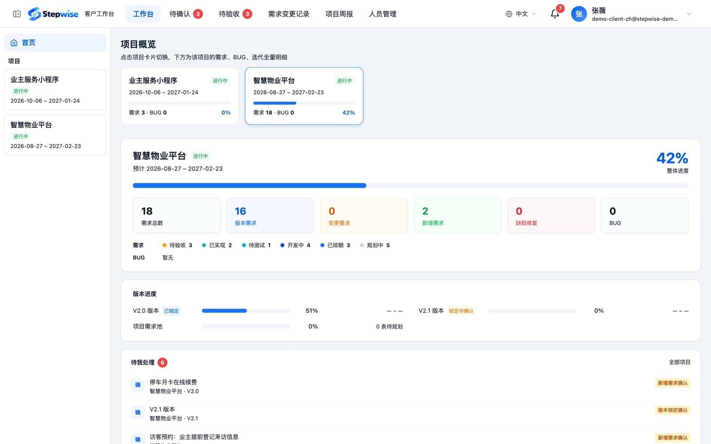Viewport: 711px width, 444px height.
Task: Click the 全部项目 link
Action: (679, 362)
